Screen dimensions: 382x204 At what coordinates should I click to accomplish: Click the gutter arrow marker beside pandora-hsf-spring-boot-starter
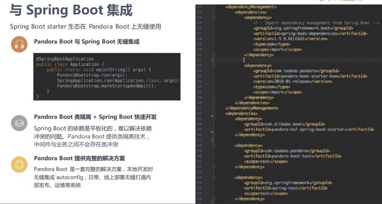pyautogui.click(x=212, y=132)
